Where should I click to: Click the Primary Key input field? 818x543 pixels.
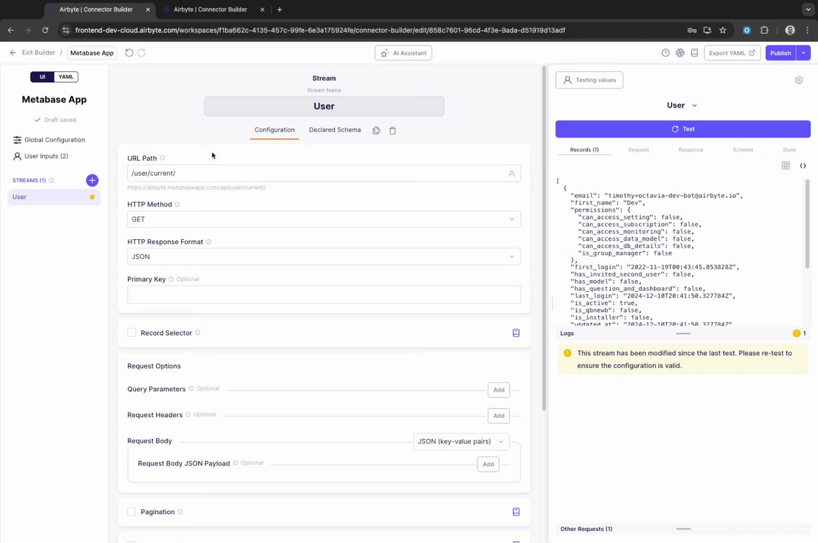[324, 294]
